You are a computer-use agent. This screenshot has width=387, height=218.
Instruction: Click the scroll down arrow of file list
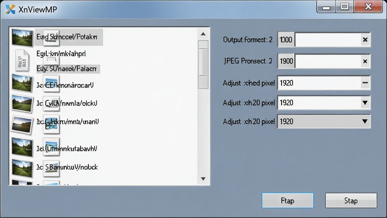click(x=203, y=179)
